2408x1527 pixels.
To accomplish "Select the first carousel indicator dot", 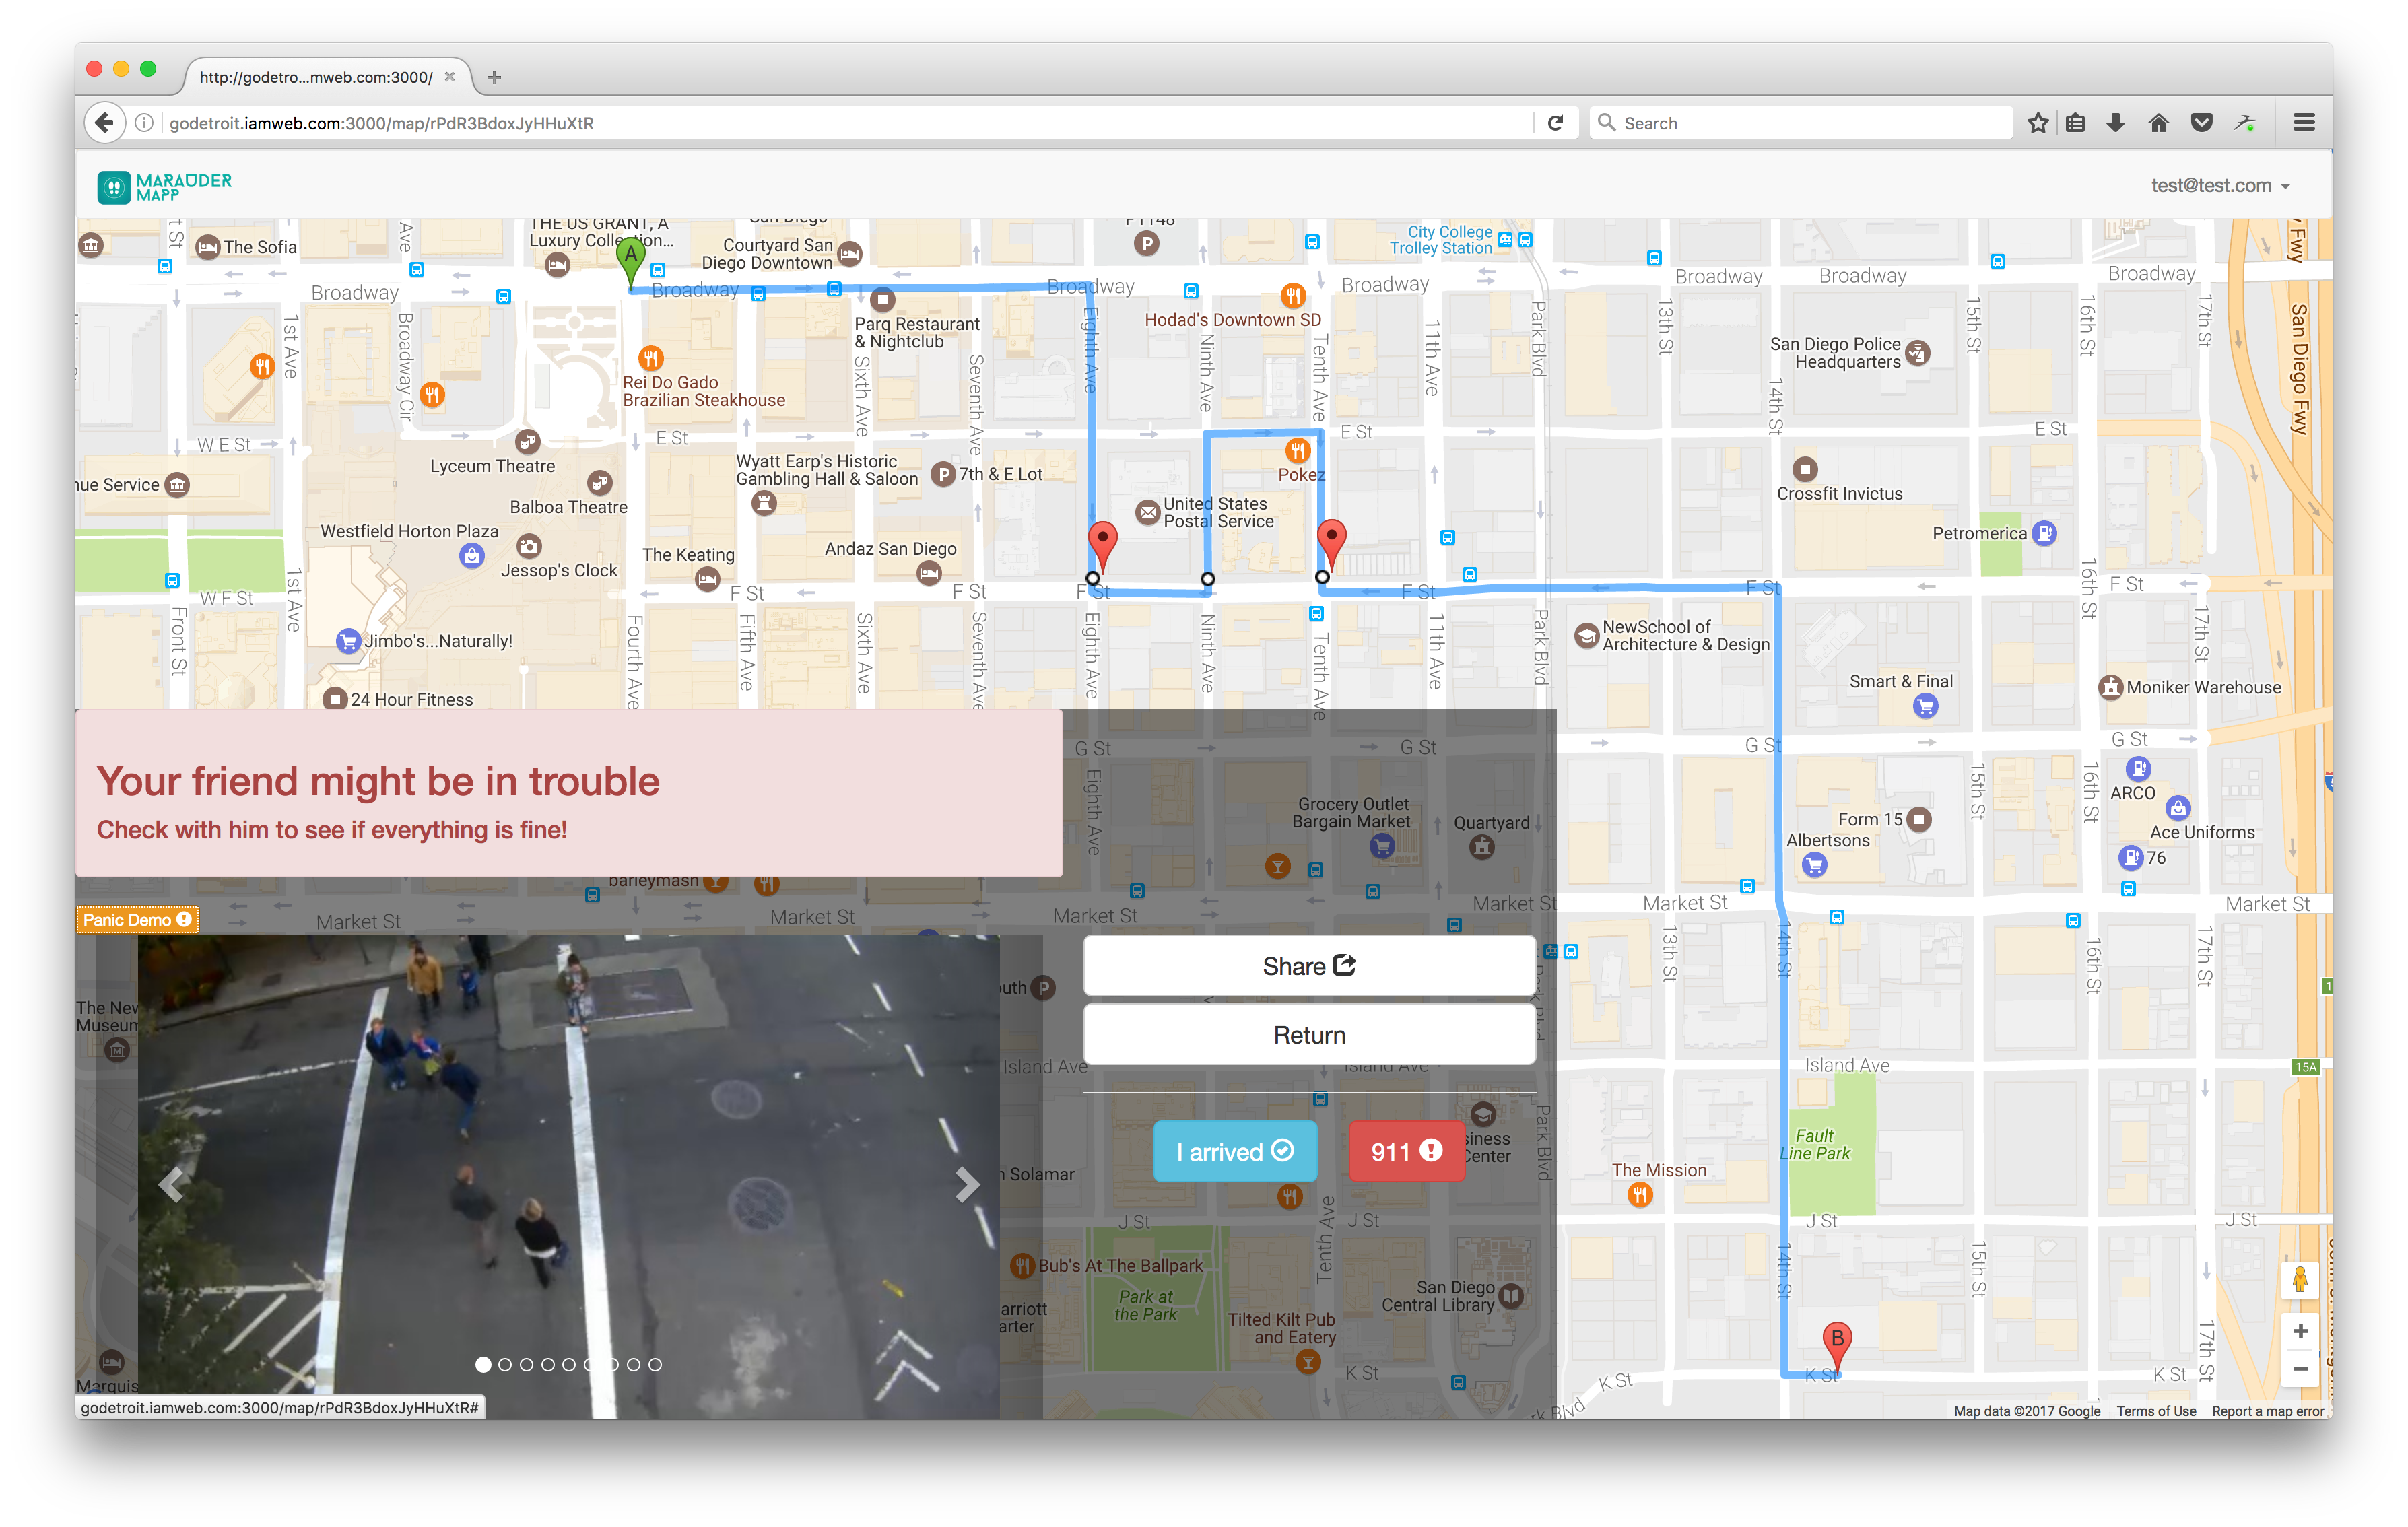I will (483, 1364).
